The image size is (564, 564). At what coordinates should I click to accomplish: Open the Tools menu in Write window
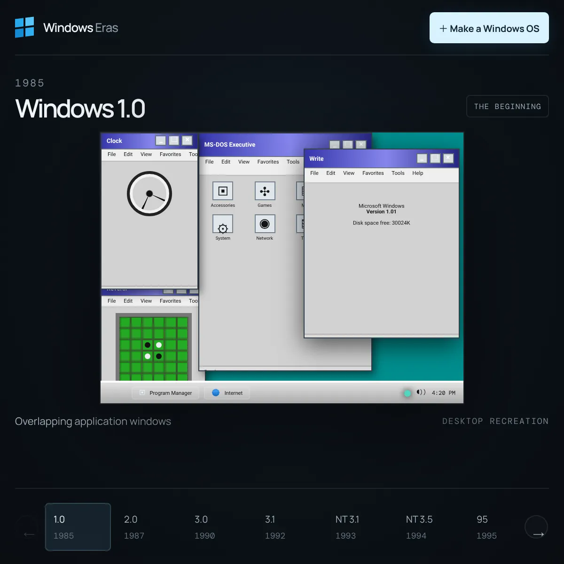pyautogui.click(x=398, y=173)
